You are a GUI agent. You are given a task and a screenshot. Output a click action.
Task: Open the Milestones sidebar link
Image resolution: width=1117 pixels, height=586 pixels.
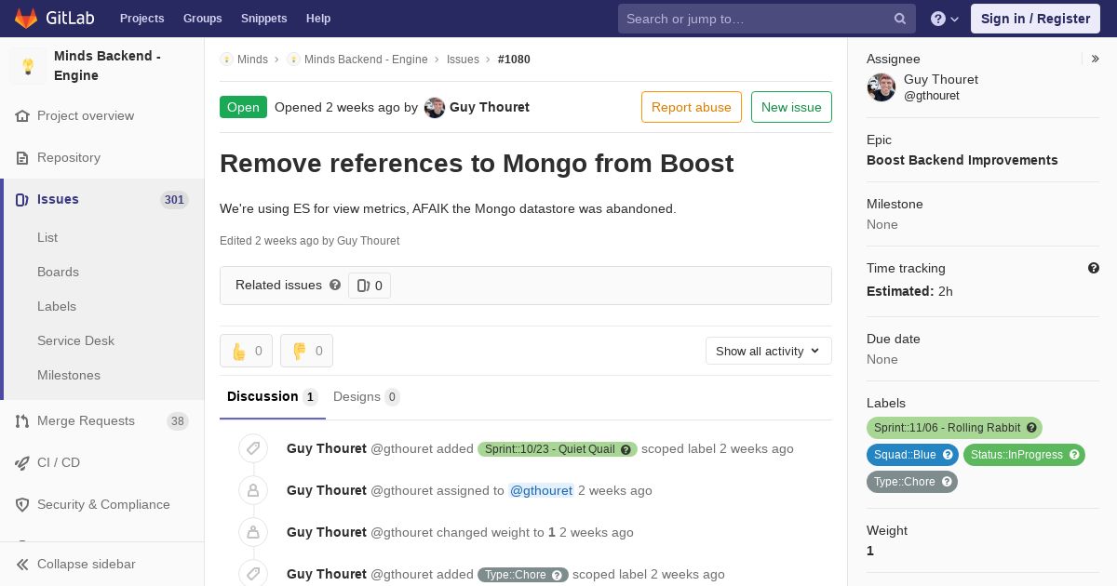point(69,375)
